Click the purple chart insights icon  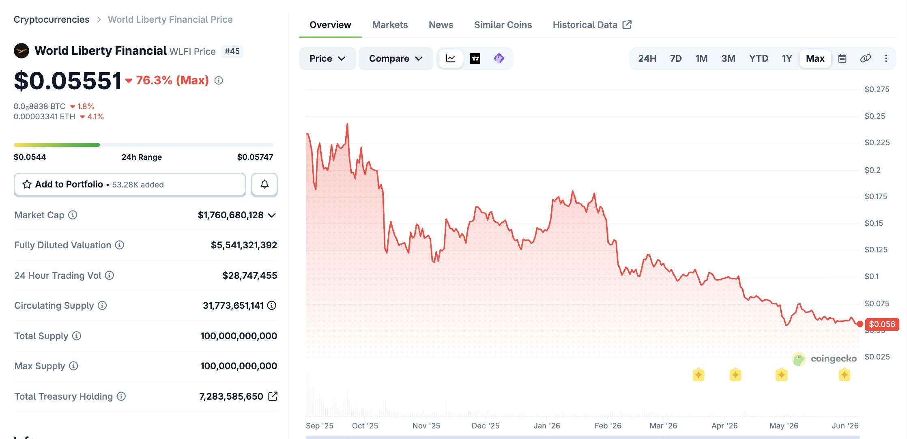pos(499,58)
